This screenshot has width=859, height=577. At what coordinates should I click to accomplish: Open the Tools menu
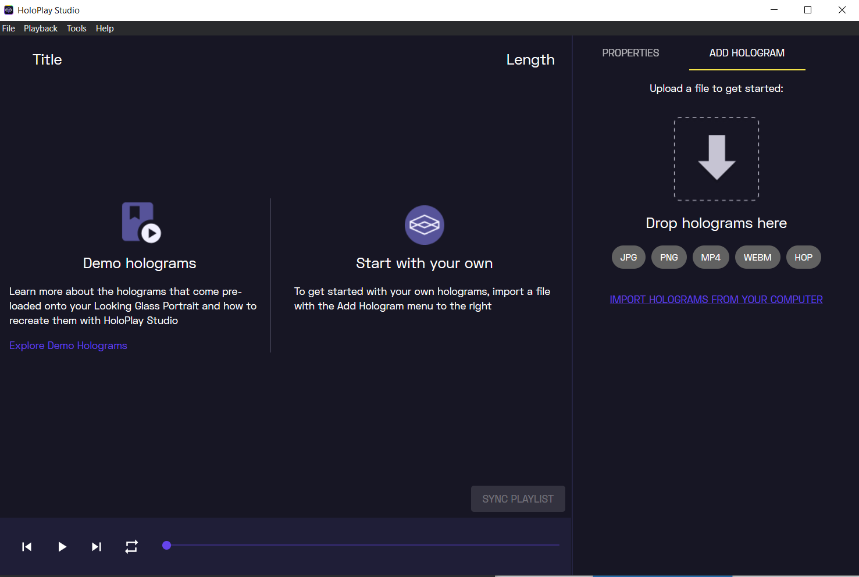[x=77, y=29]
